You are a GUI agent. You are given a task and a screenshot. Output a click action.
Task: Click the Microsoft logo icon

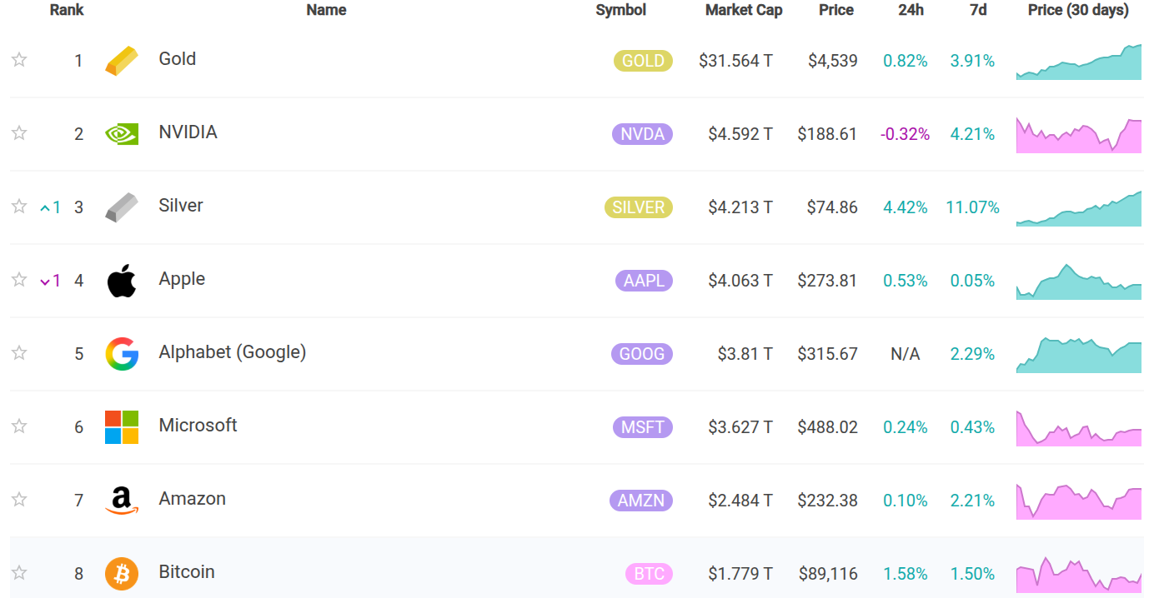click(122, 426)
